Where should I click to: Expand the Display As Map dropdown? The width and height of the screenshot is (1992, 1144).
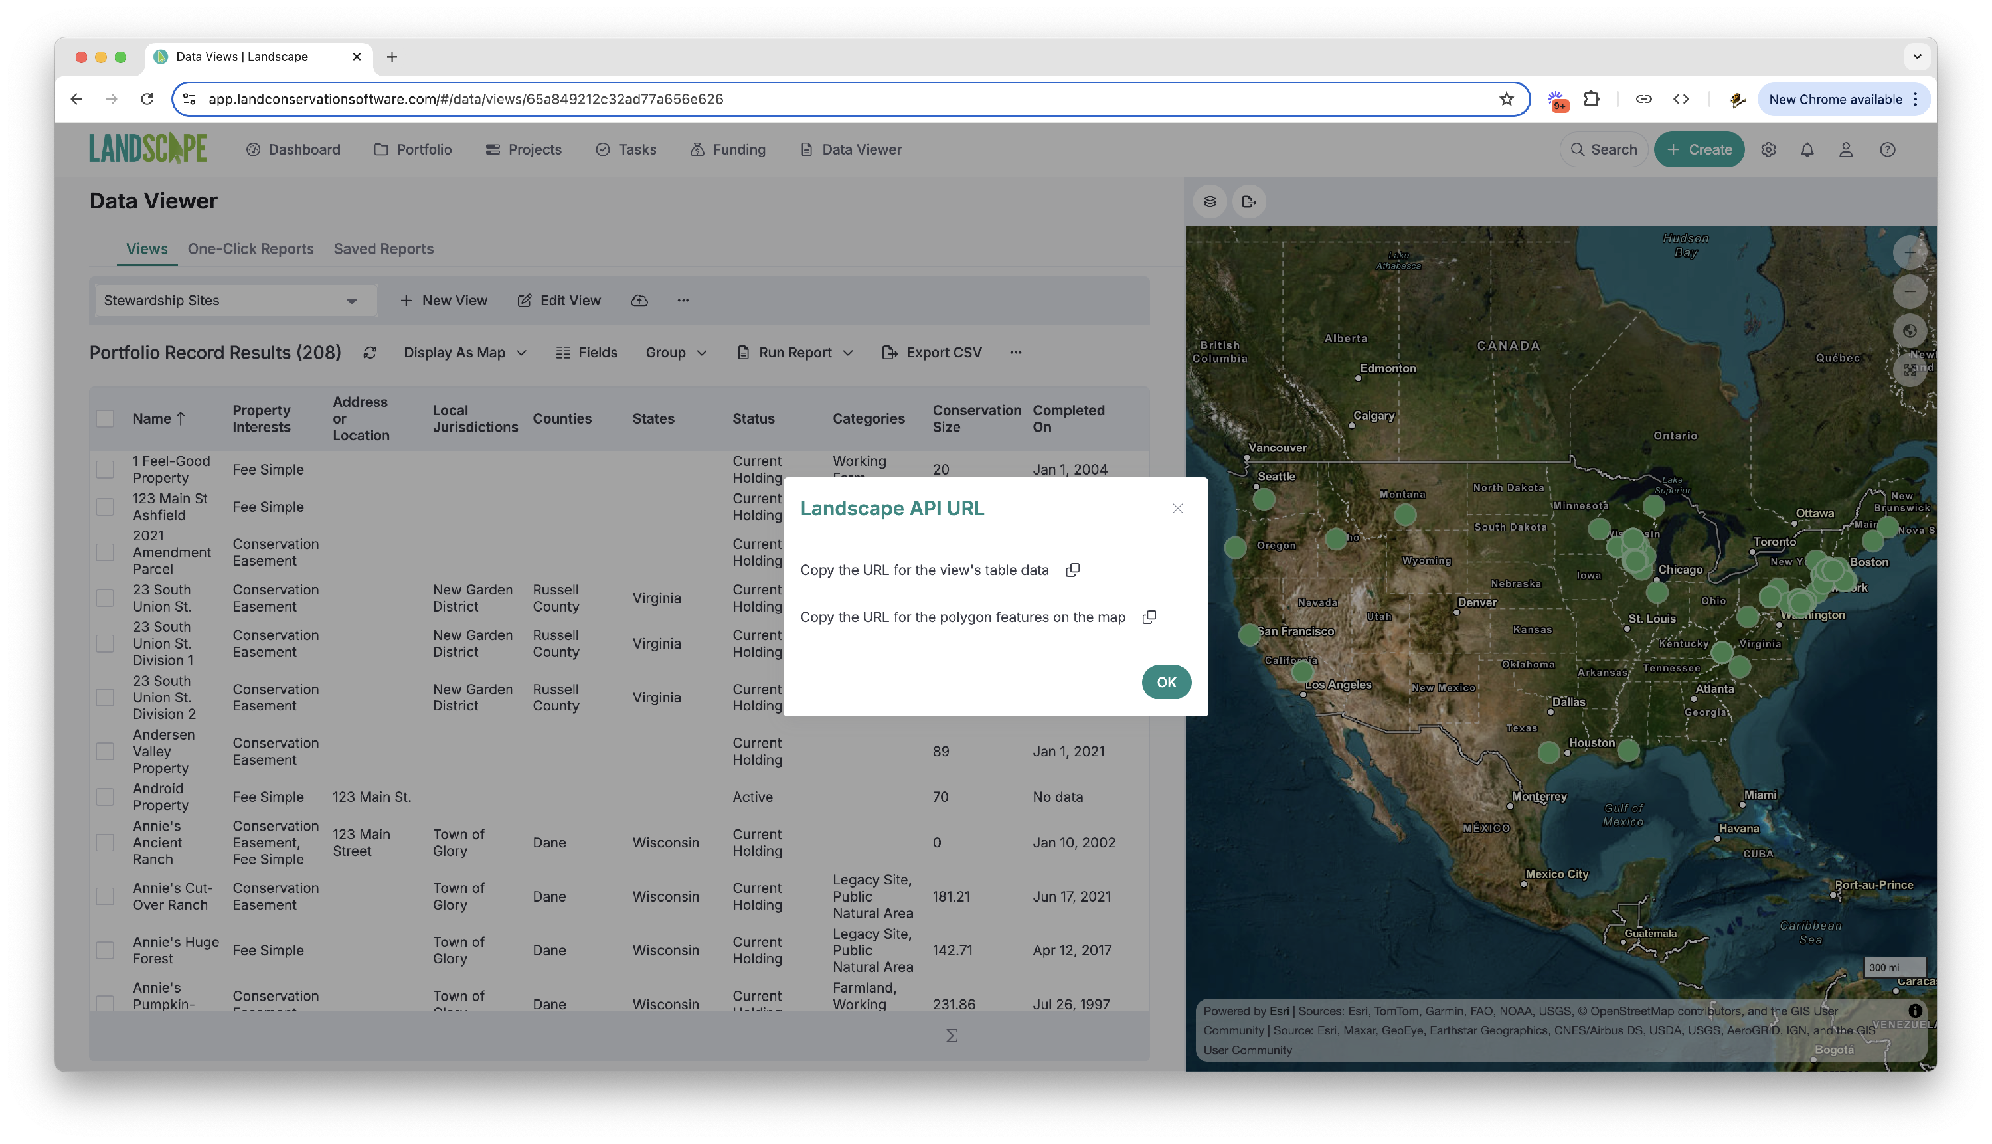click(465, 353)
